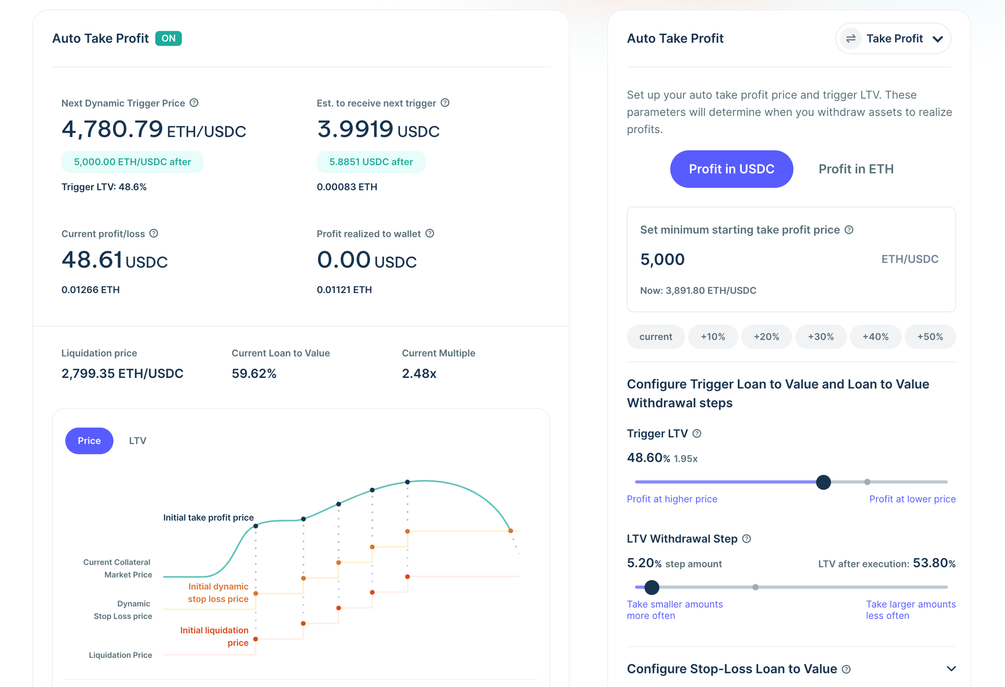Click the current price preset button
This screenshot has width=1005, height=687.
pyautogui.click(x=655, y=337)
